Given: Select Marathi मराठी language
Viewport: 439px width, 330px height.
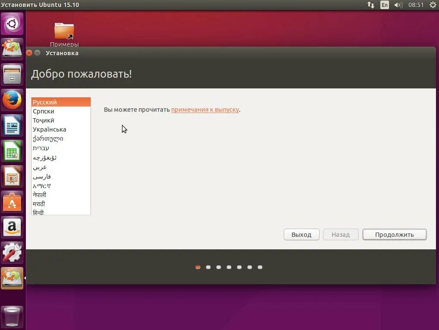Looking at the screenshot, I should coord(61,204).
